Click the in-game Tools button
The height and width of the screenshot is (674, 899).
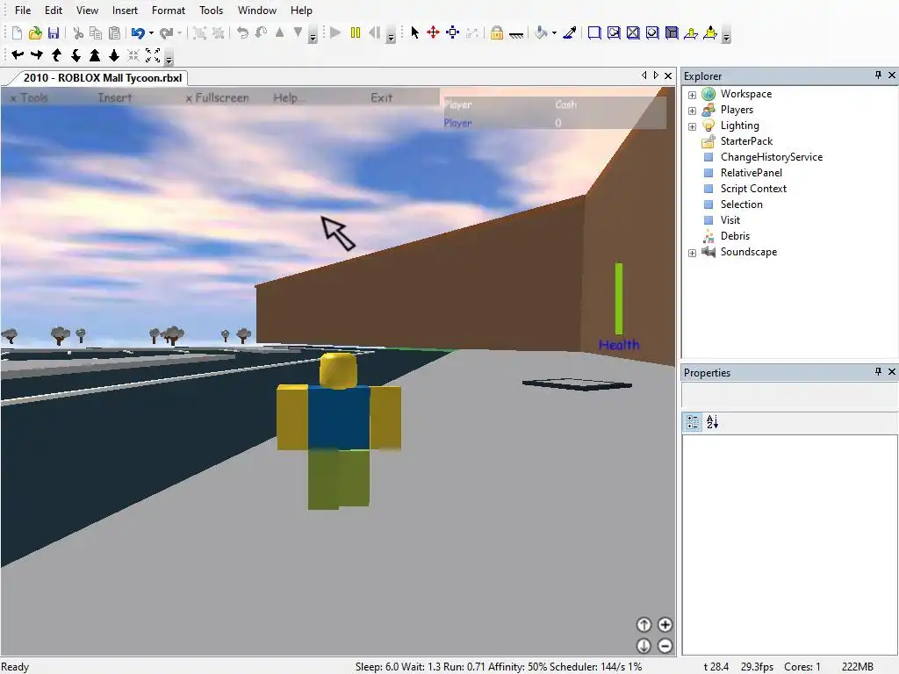tap(29, 98)
